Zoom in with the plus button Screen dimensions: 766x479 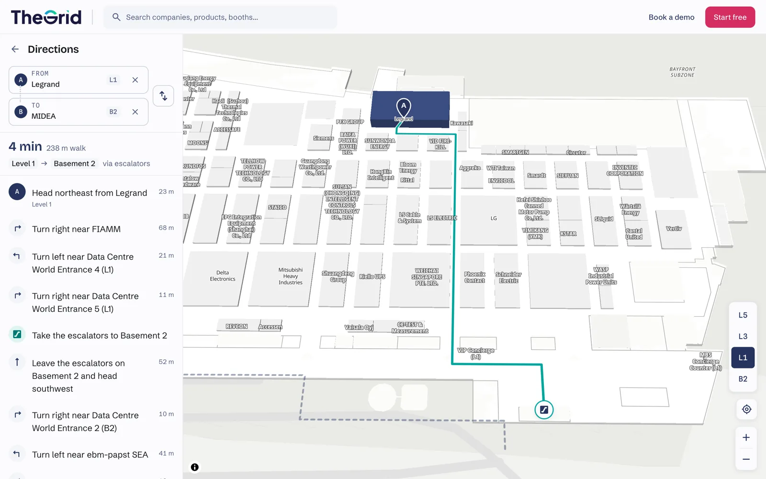746,437
